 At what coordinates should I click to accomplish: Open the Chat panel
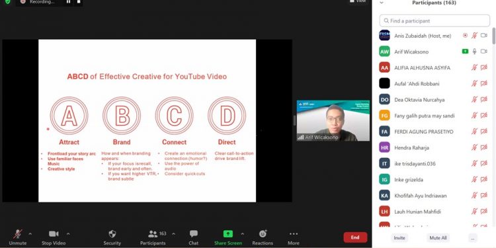[193, 237]
